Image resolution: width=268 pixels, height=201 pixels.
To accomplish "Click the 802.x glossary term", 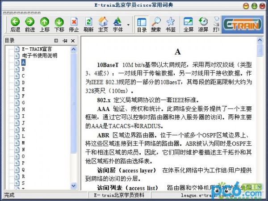I will tap(104, 100).
